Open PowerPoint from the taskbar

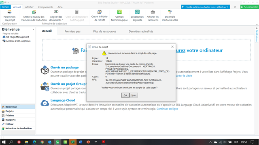click(88, 142)
